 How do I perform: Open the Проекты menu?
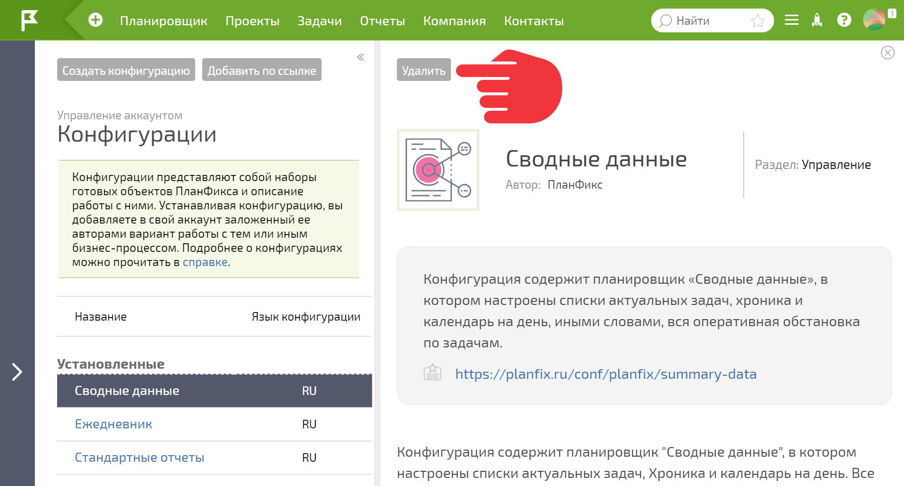click(x=252, y=21)
